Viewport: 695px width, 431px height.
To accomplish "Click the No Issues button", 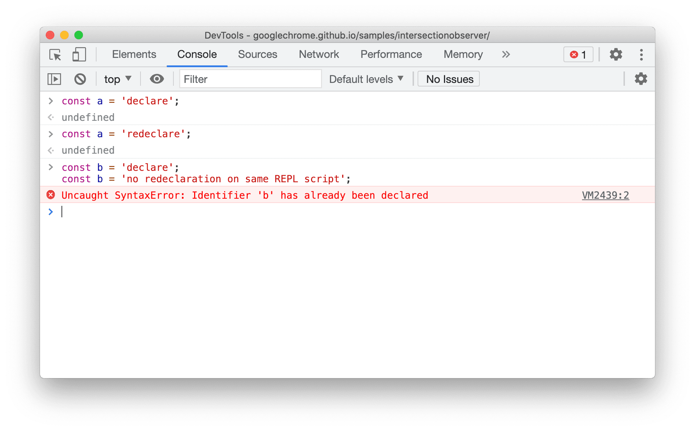I will [450, 79].
